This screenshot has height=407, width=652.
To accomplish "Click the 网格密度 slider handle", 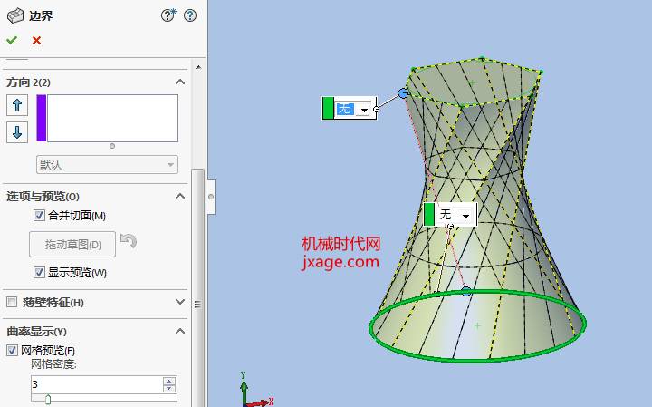I will (x=48, y=400).
